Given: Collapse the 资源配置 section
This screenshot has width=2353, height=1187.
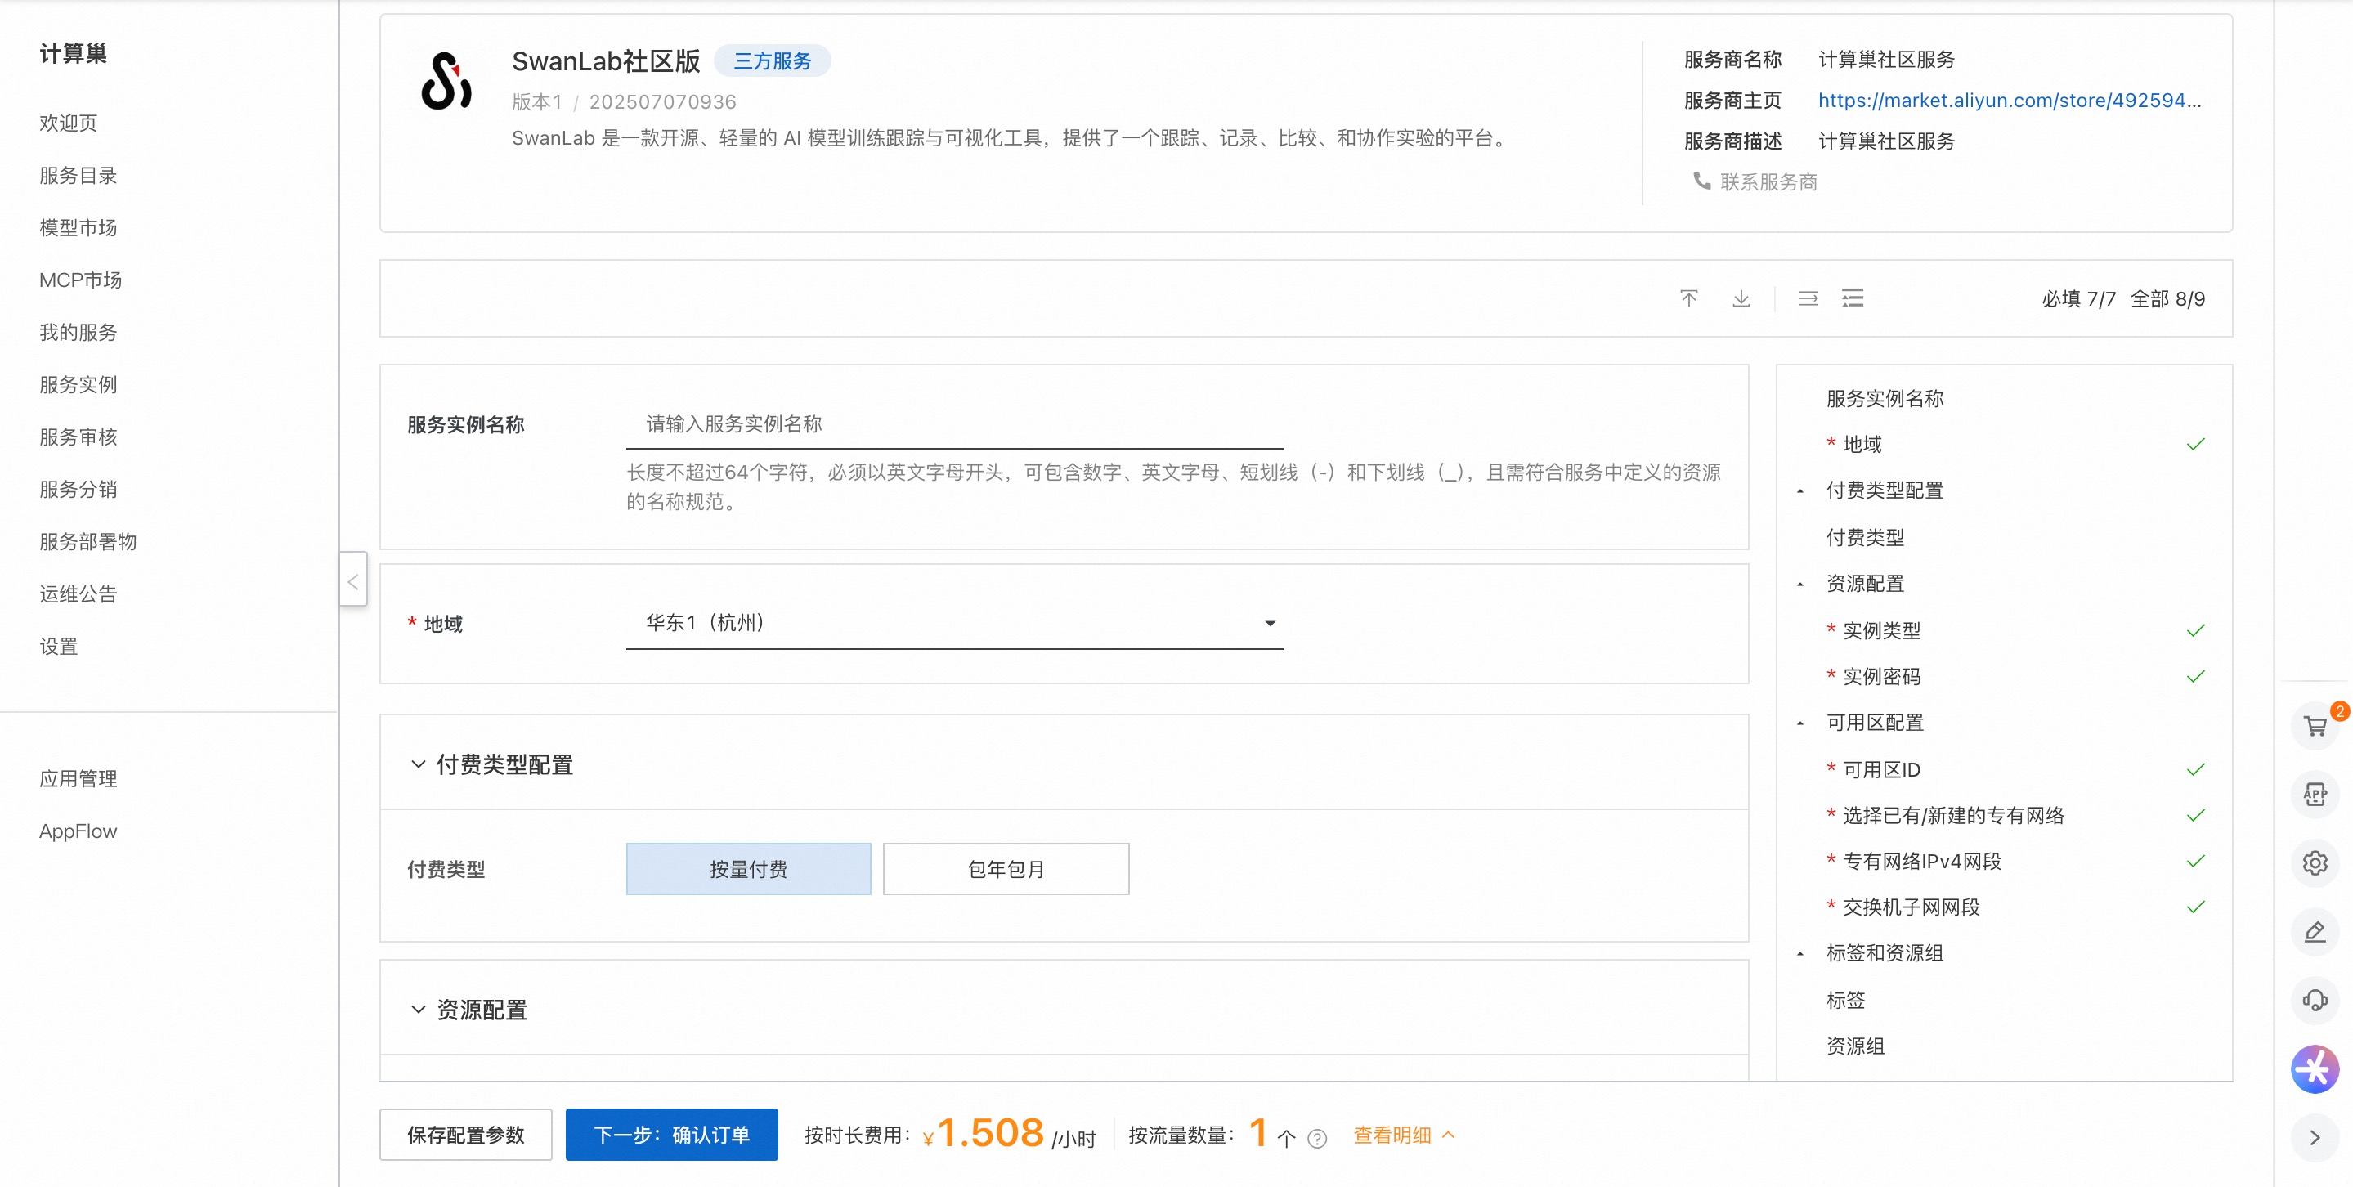Looking at the screenshot, I should tap(419, 1009).
